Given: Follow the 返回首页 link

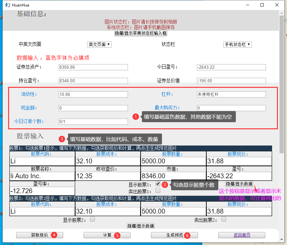Looking at the screenshot, I should 242,235.
